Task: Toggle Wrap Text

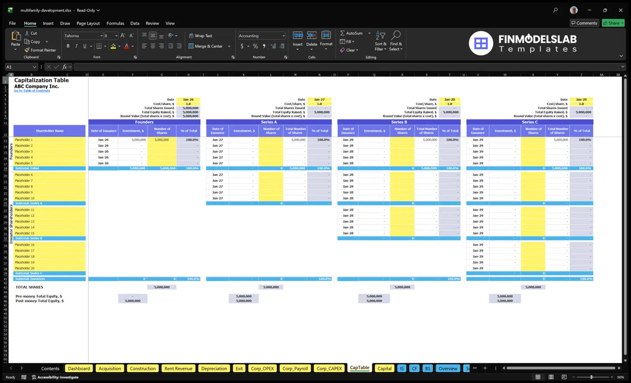Action: pos(200,36)
